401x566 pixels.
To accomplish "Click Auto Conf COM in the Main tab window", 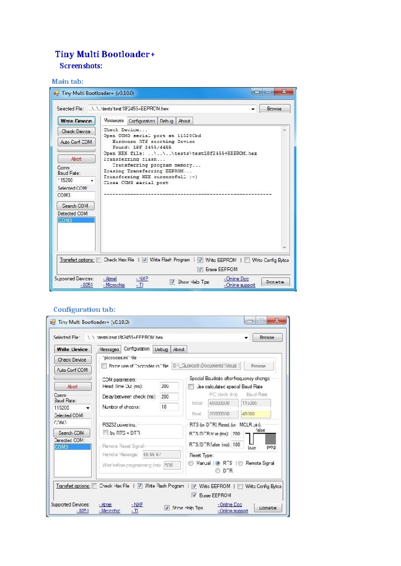I will click(76, 142).
